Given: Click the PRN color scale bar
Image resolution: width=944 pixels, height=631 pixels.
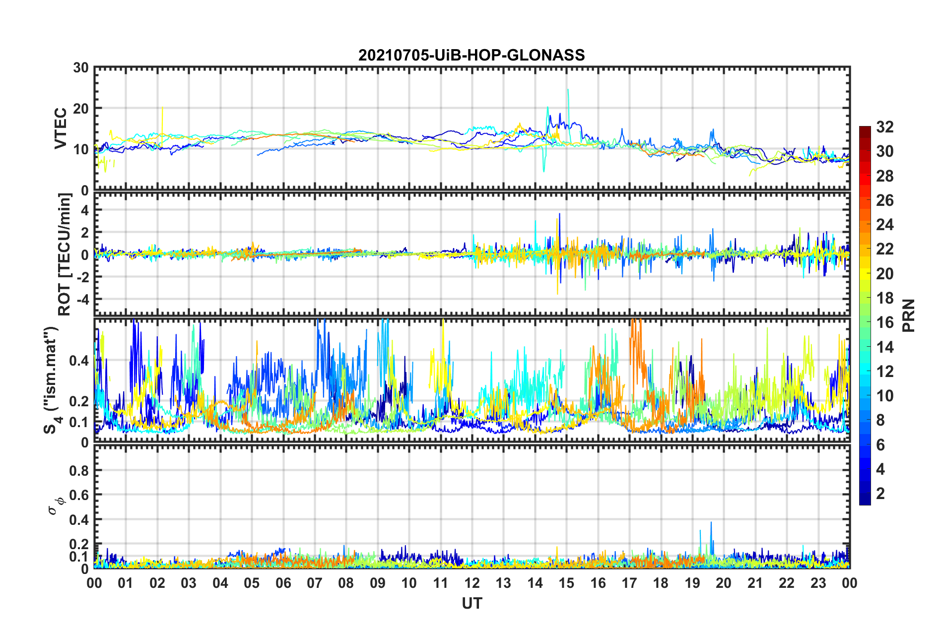Looking at the screenshot, I should click(865, 315).
